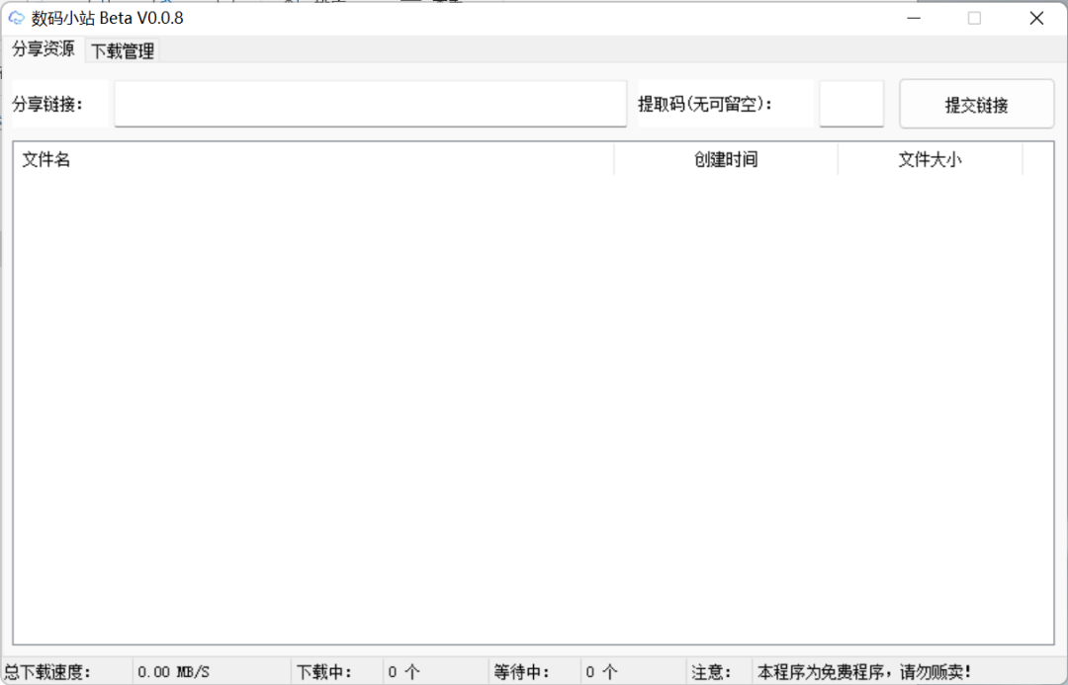Click the 0.00 MB/S speed value
This screenshot has width=1068, height=685.
tap(174, 672)
